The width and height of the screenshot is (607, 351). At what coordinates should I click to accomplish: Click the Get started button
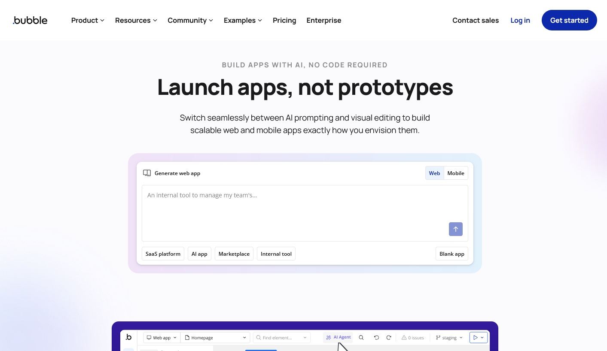click(569, 20)
